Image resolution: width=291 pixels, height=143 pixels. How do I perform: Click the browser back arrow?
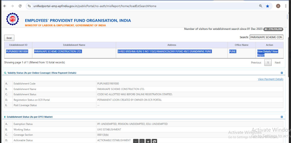pyautogui.click(x=5, y=6)
